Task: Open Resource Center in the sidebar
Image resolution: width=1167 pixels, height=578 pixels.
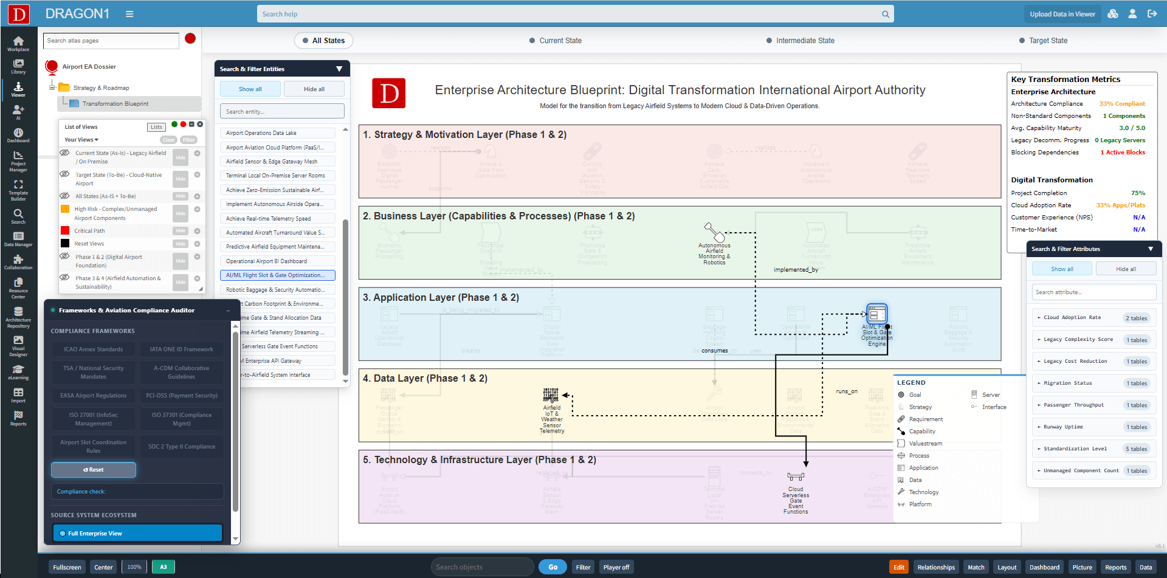Action: click(x=18, y=288)
